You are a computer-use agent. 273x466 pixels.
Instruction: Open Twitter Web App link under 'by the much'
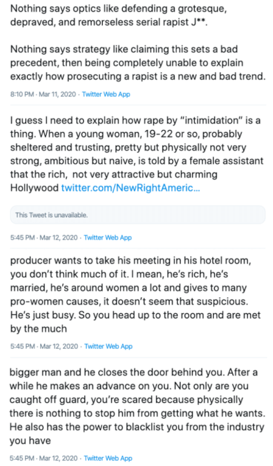108,346
